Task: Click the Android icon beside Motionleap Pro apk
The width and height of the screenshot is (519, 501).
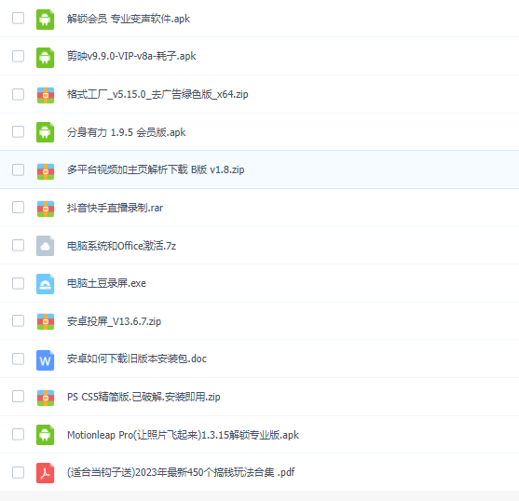Action: (x=45, y=435)
